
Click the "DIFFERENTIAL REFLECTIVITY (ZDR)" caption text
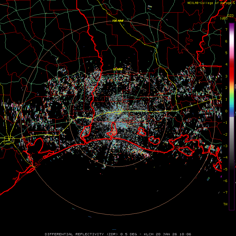click(x=82, y=234)
